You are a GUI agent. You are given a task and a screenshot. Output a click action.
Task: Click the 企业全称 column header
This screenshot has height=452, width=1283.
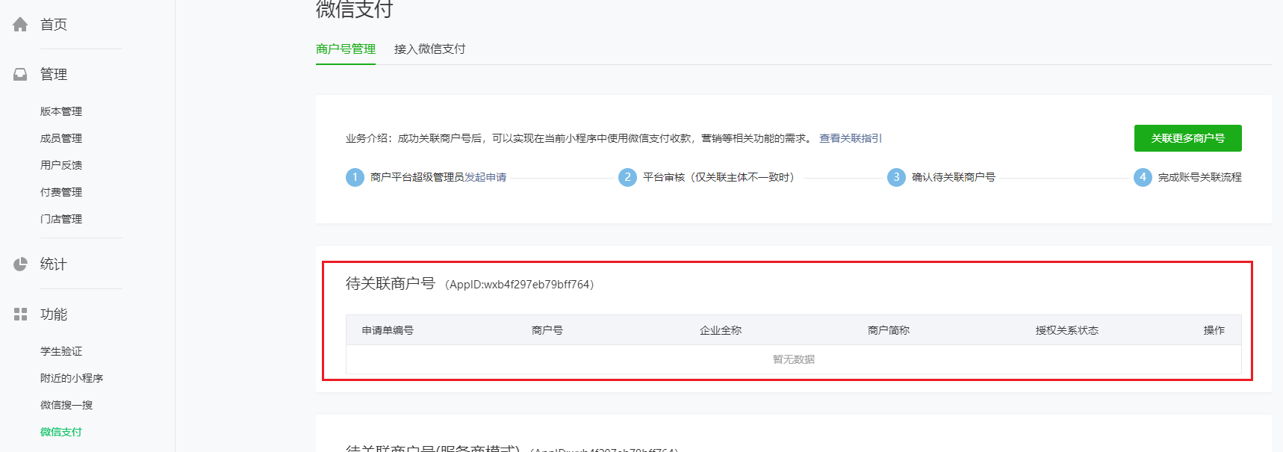coord(721,330)
